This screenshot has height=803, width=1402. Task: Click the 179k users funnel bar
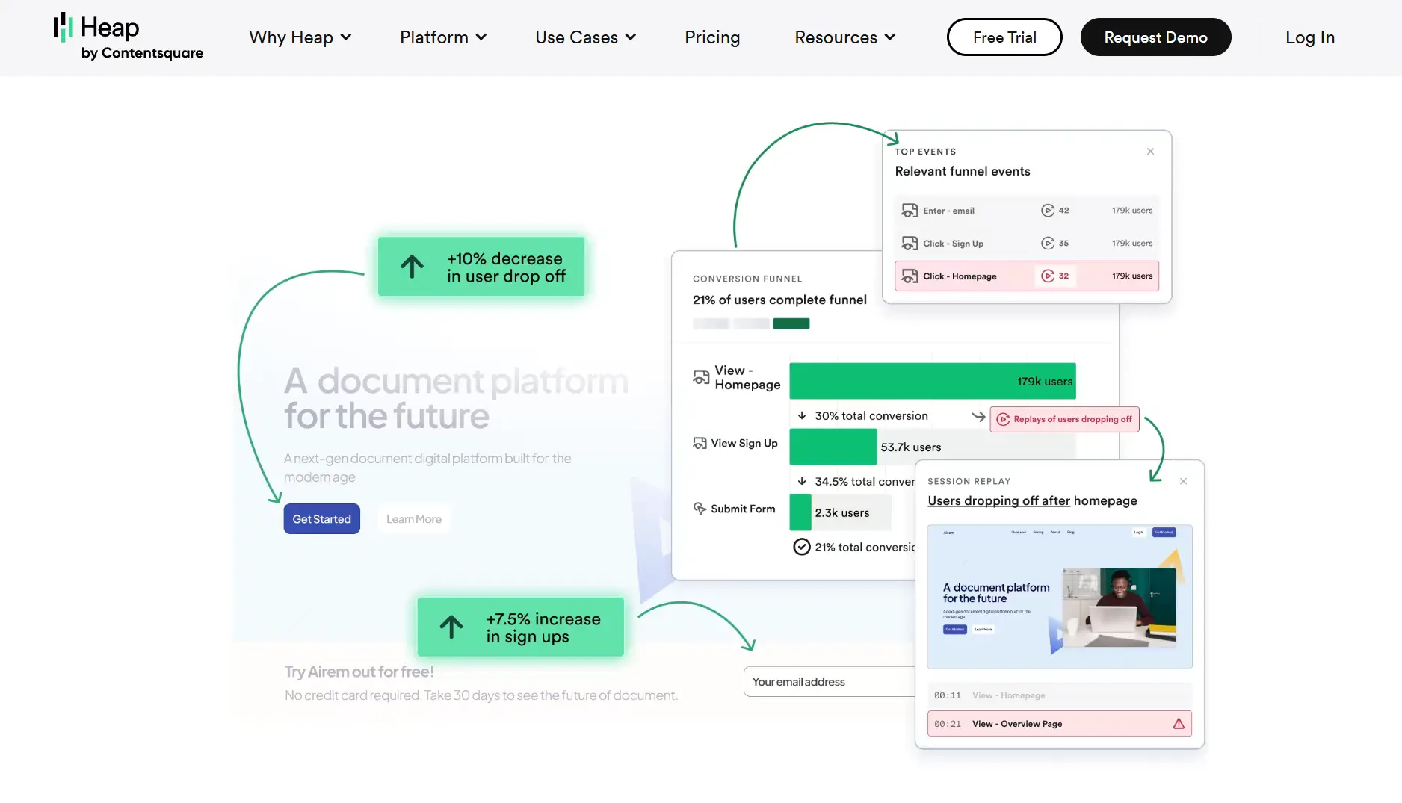click(x=933, y=381)
